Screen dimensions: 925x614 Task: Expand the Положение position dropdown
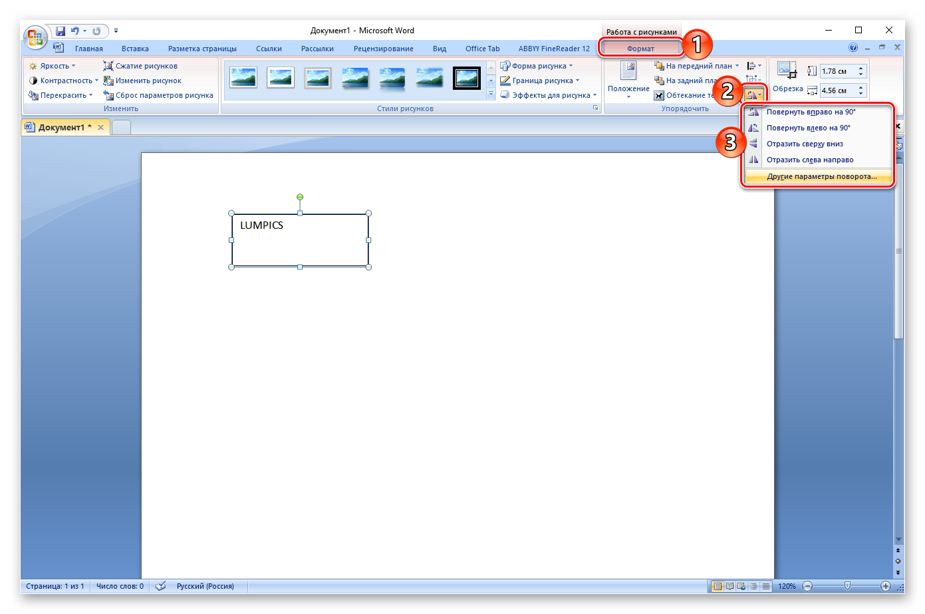(628, 80)
